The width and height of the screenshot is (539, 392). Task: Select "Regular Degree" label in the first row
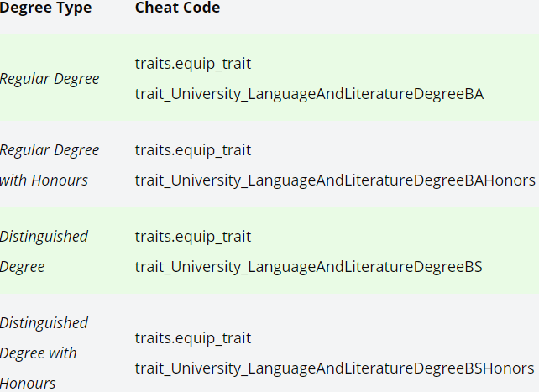click(50, 79)
